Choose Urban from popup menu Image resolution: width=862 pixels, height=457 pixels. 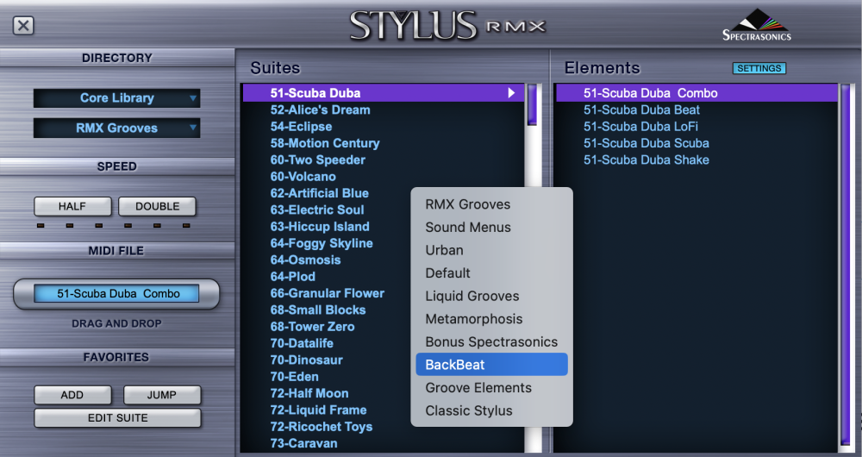point(491,250)
